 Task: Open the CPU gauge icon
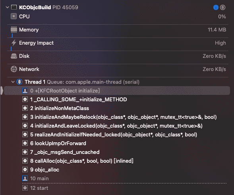(14, 16)
